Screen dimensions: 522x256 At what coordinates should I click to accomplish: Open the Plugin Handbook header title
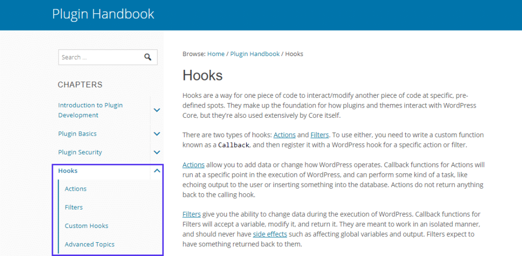[x=103, y=14]
